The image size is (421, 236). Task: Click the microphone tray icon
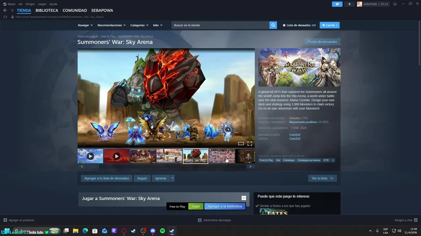[377, 231]
